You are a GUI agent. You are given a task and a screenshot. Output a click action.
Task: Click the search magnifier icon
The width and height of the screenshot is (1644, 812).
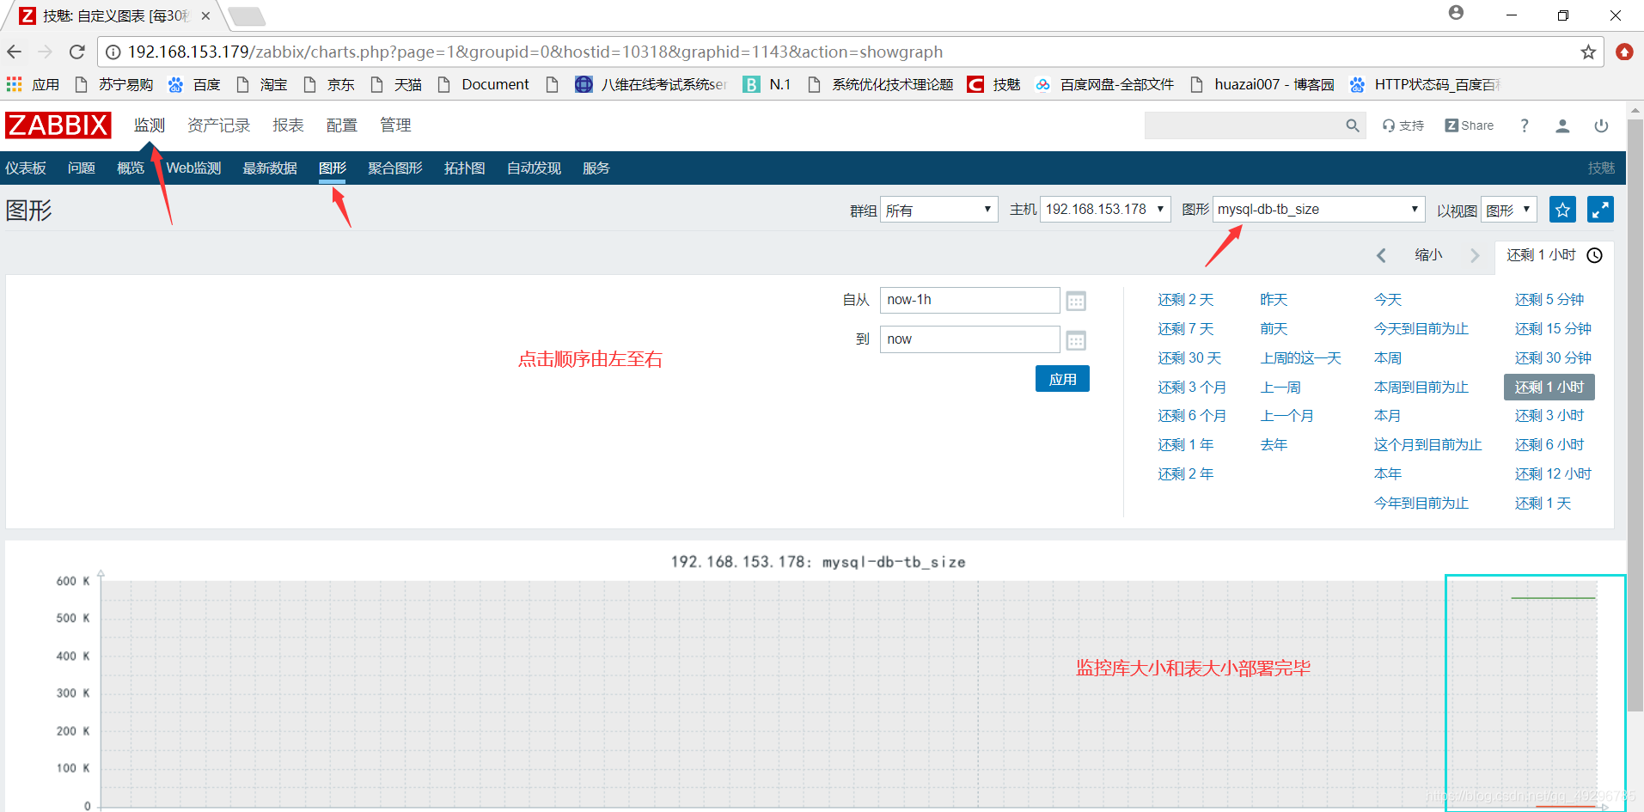pos(1353,125)
